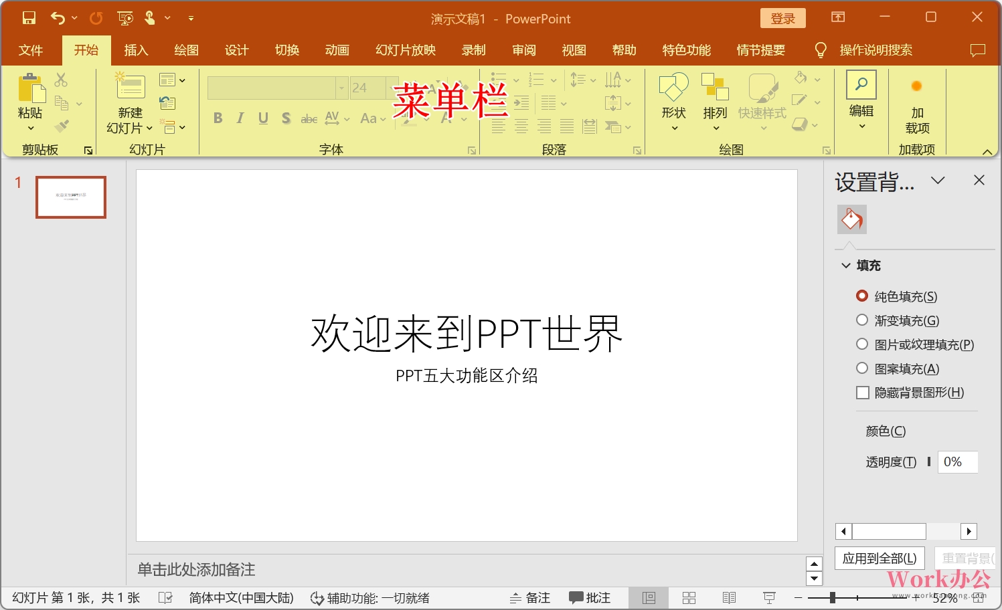Open the Customize Quick Access Toolbar arrow
This screenshot has height=610, width=1002.
click(x=191, y=19)
